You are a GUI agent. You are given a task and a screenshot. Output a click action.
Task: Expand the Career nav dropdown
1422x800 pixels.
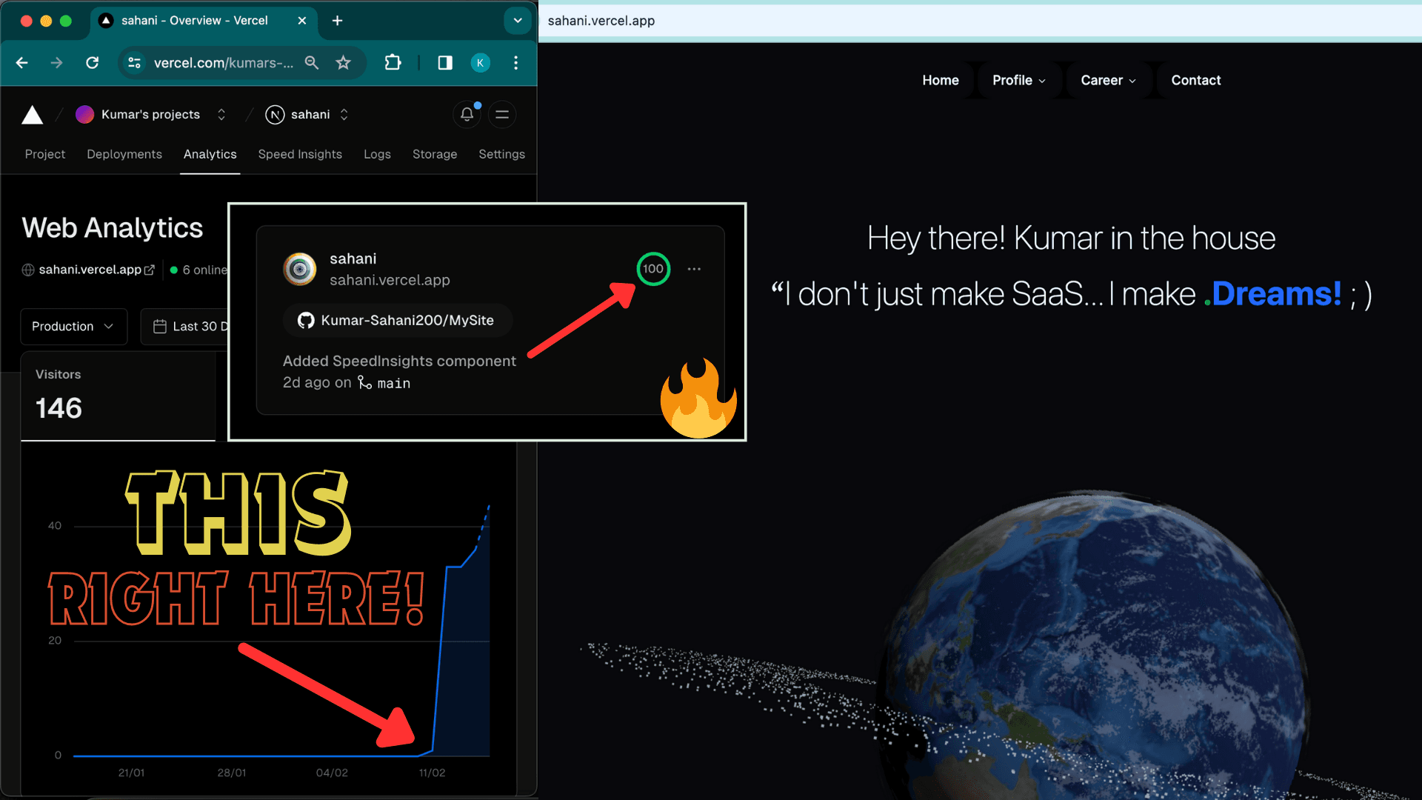coord(1107,81)
